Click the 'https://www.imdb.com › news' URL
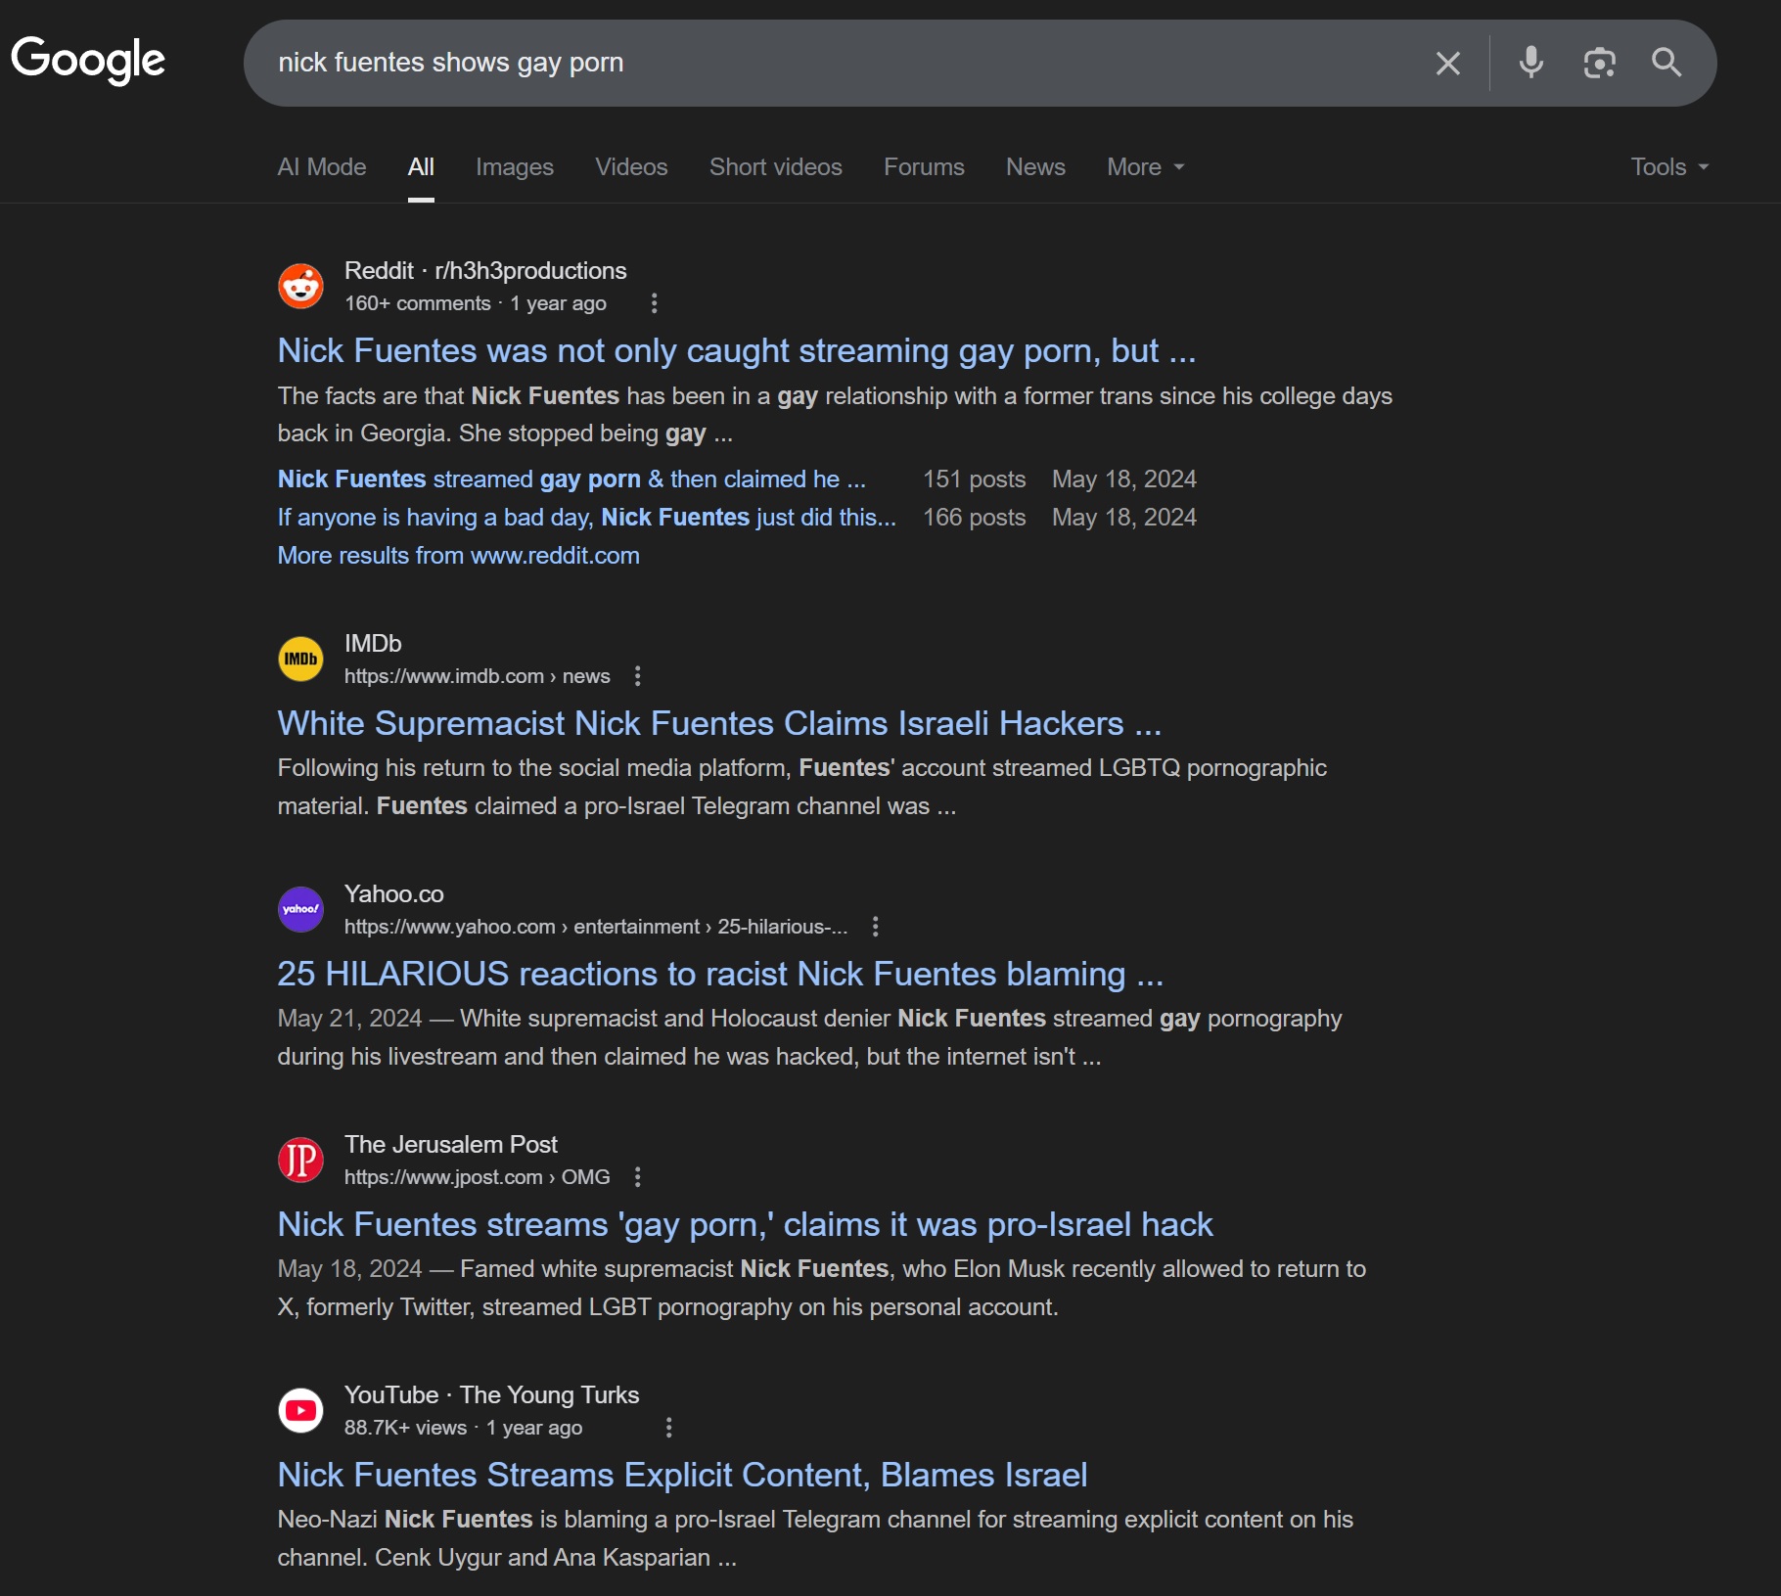This screenshot has height=1596, width=1781. click(x=477, y=676)
